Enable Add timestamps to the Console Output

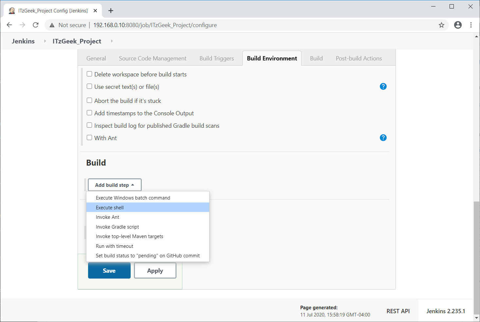click(x=89, y=113)
